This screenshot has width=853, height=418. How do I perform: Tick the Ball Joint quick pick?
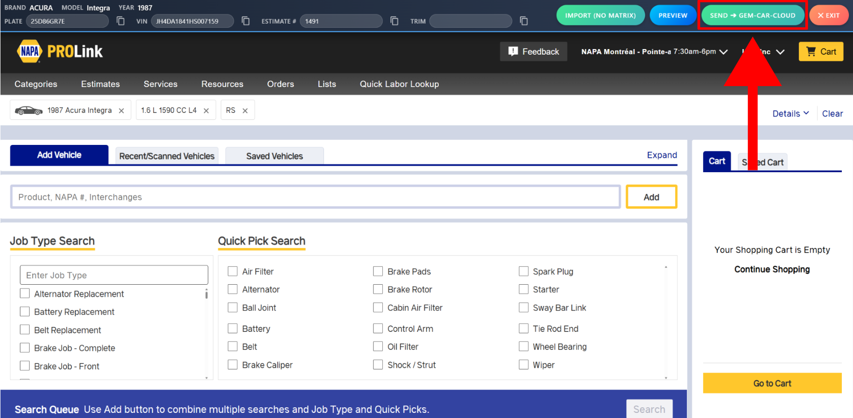click(233, 307)
